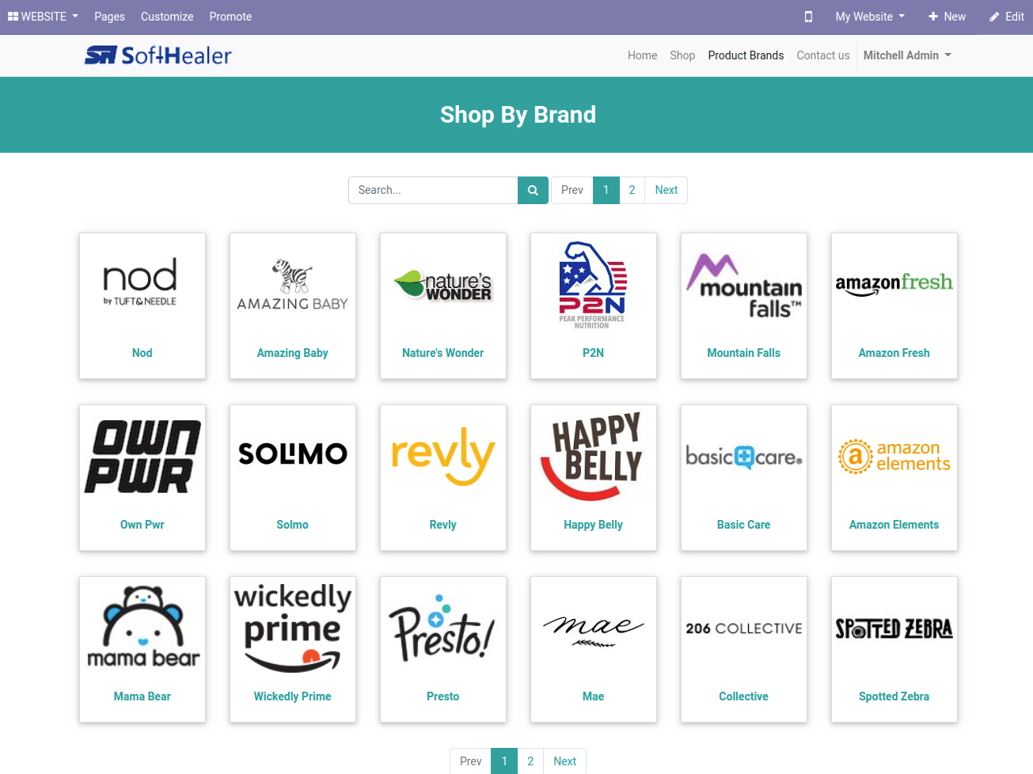This screenshot has height=774, width=1033.
Task: Expand the My Website dropdown
Action: coord(870,17)
